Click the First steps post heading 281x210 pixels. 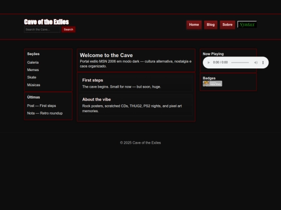pos(93,80)
